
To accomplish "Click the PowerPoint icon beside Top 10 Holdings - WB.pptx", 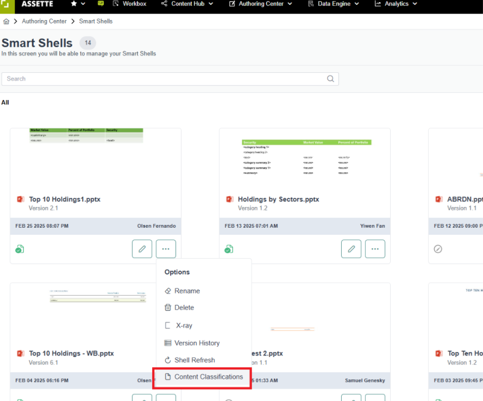I will [21, 353].
